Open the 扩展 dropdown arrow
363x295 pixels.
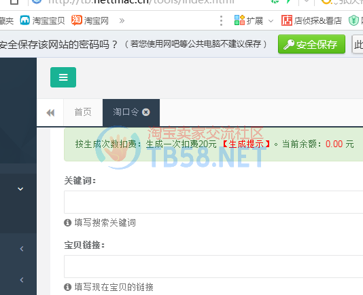click(271, 21)
